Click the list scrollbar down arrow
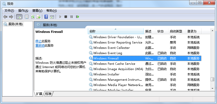 point(212,89)
